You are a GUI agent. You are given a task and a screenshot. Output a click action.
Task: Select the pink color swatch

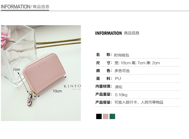coord(106,117)
